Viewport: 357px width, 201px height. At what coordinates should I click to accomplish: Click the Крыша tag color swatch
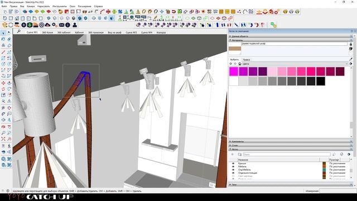324,164
